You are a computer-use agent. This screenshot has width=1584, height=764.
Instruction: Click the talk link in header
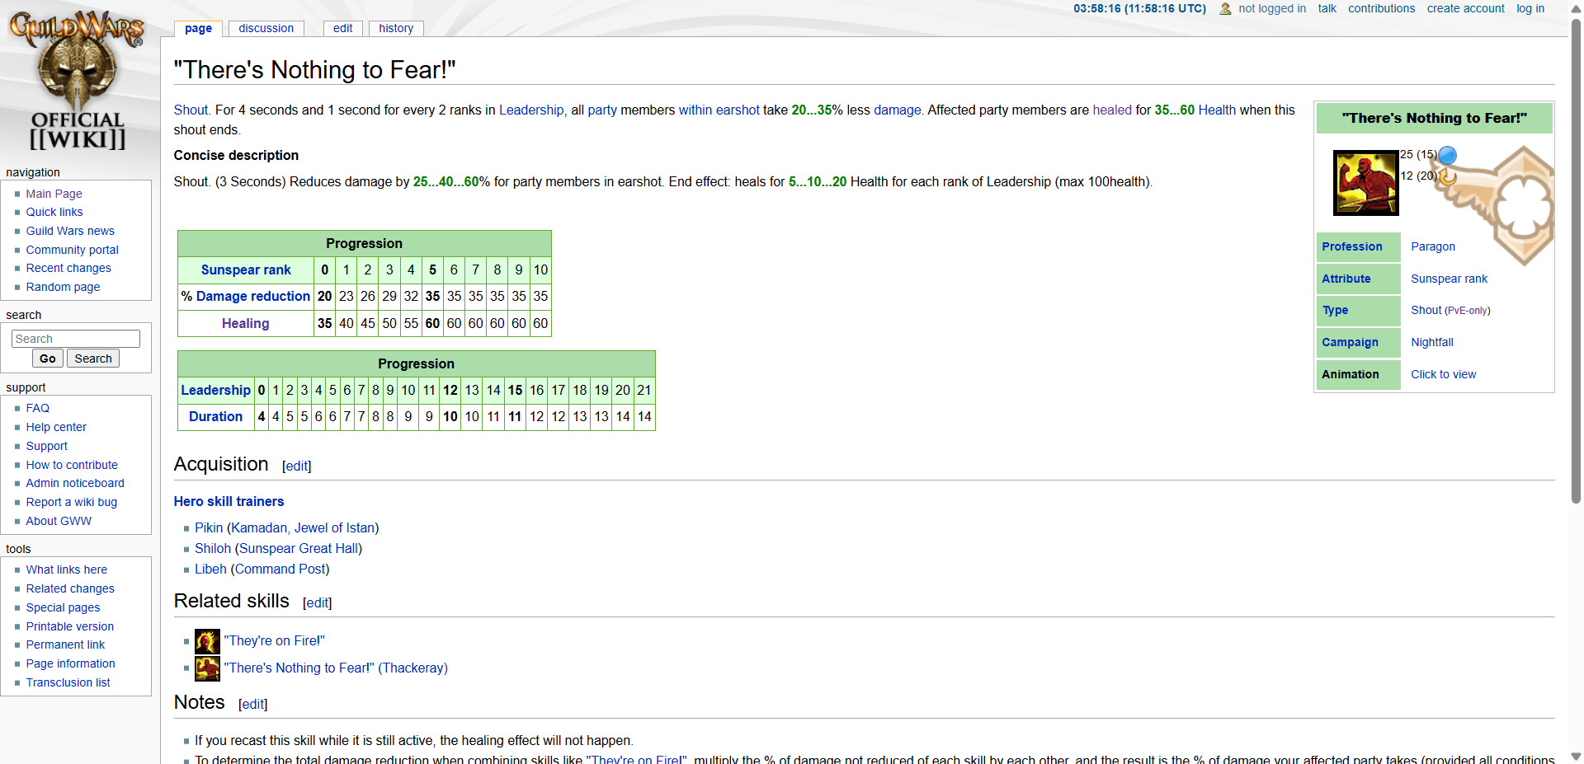pyautogui.click(x=1327, y=8)
